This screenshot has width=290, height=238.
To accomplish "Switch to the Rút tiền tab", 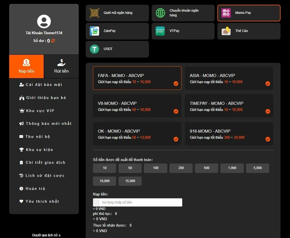I will click(61, 66).
